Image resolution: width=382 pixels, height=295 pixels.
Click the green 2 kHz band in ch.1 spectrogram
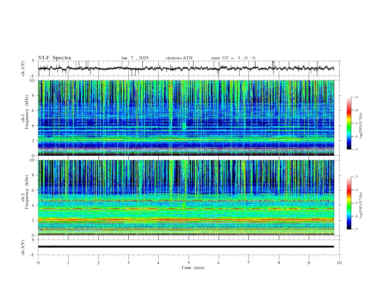coord(186,139)
